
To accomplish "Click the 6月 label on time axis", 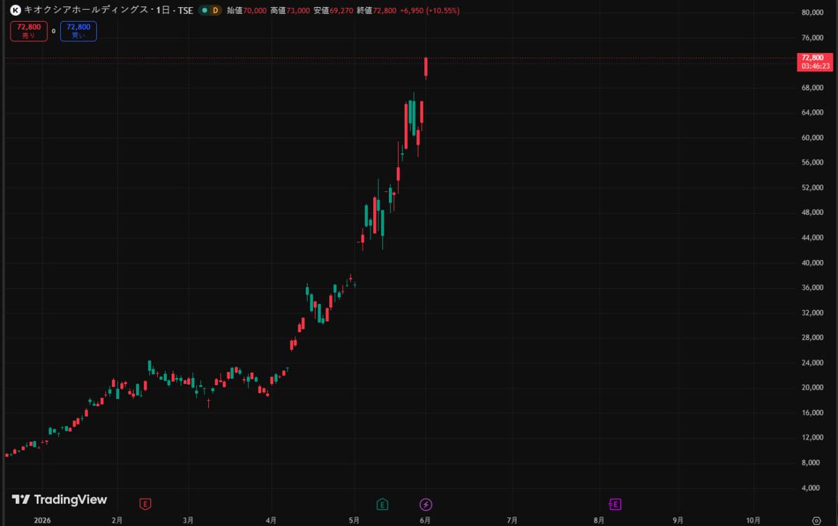I will 425,520.
